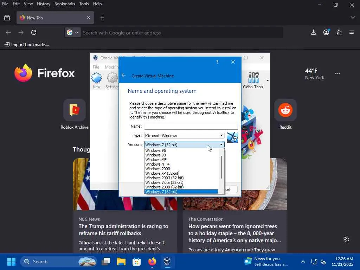Click the New machine icon in VirtualBox
This screenshot has height=270, width=360.
96,81
